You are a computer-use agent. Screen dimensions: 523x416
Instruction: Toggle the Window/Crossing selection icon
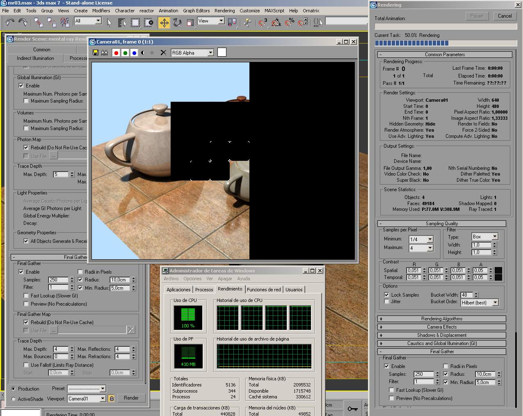(x=148, y=22)
